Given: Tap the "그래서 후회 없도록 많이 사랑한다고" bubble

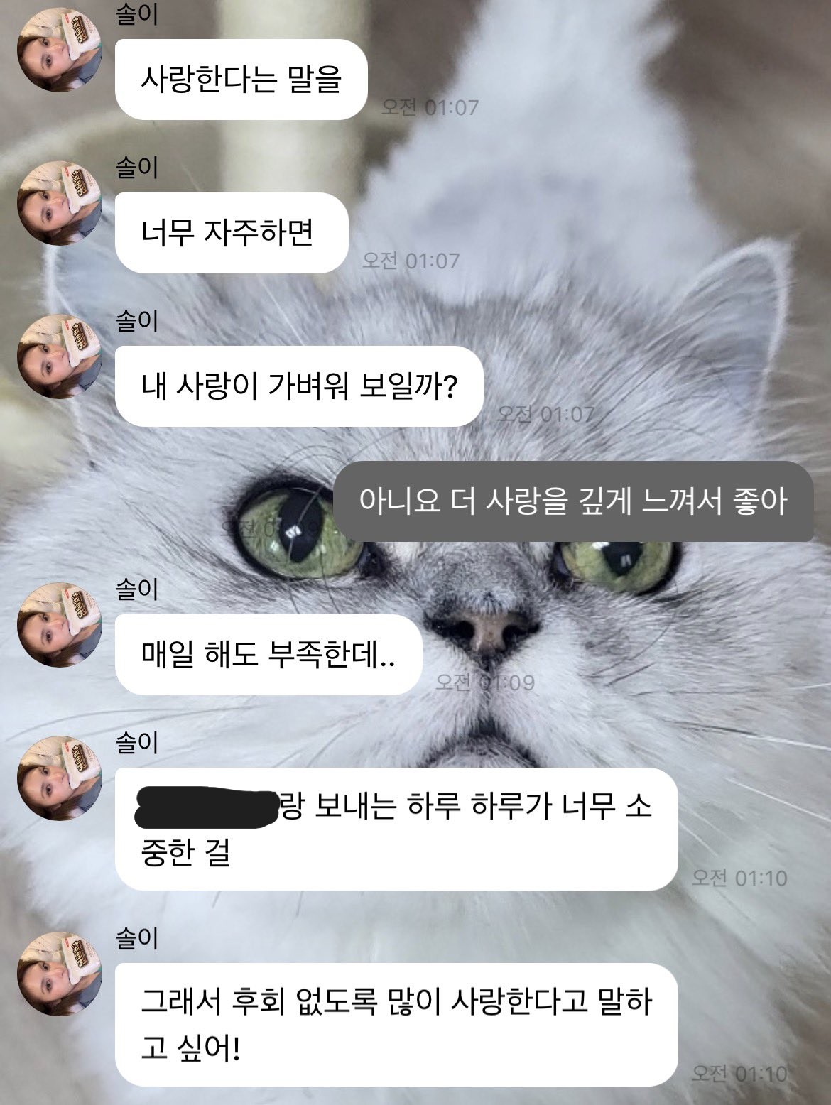Looking at the screenshot, I should point(396,1025).
